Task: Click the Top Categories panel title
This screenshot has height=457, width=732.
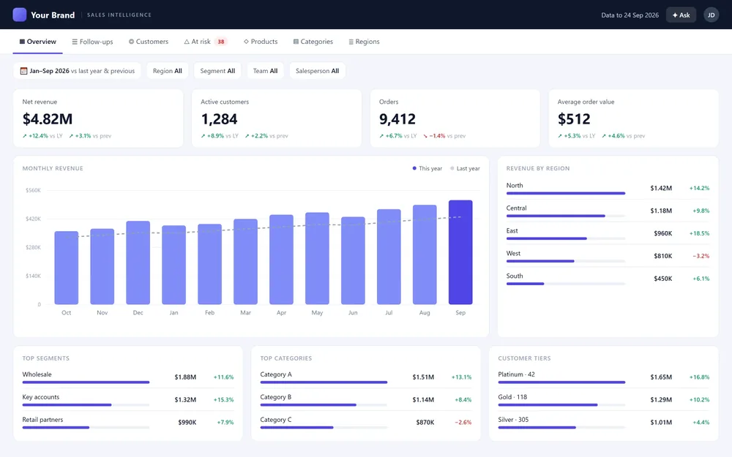Action: (285, 358)
